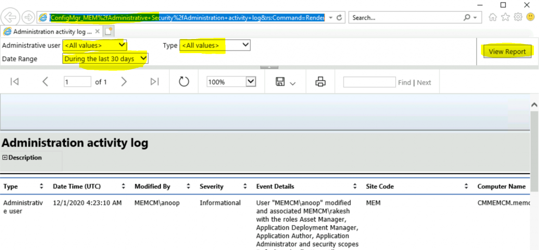Viewport: 539px width, 250px height.
Task: Click the vertical scrollbar thumb
Action: (535, 151)
